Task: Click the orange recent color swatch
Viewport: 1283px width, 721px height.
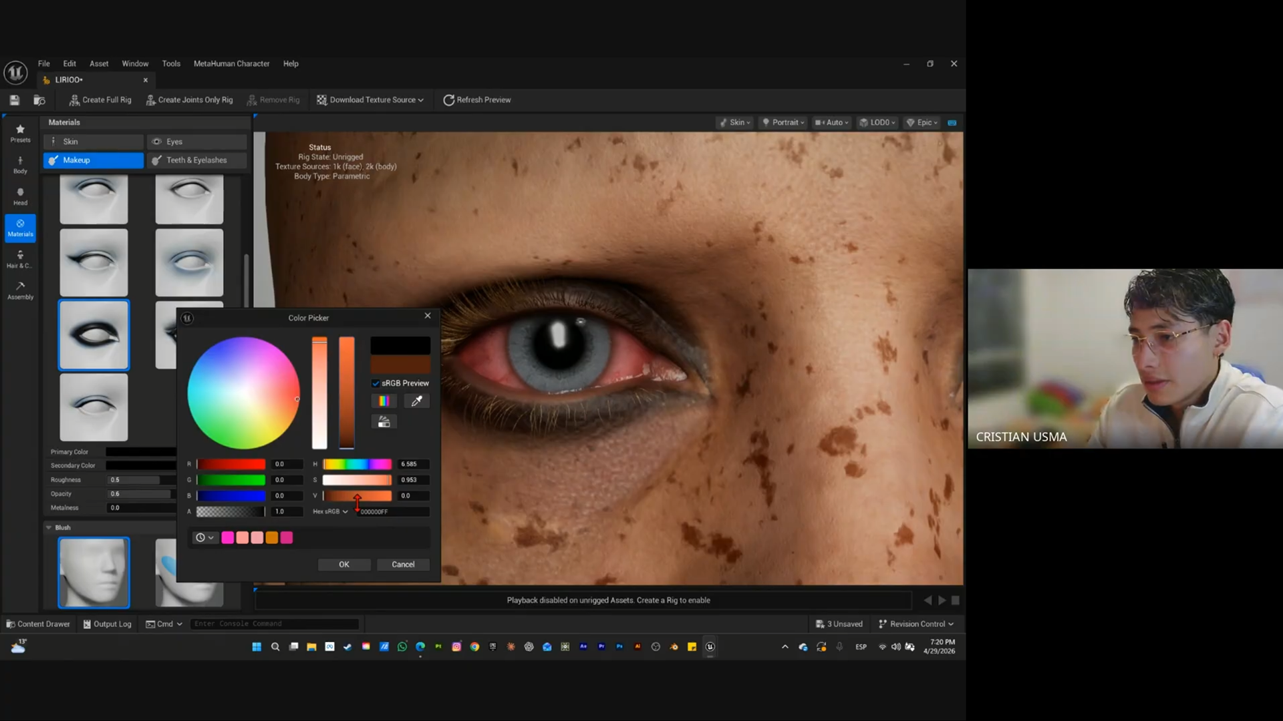Action: point(272,537)
